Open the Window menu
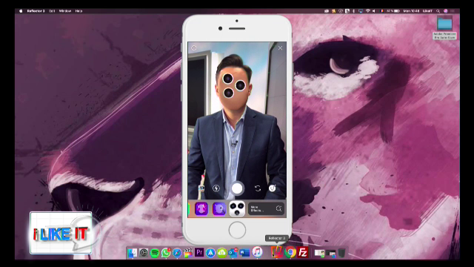 click(x=65, y=11)
